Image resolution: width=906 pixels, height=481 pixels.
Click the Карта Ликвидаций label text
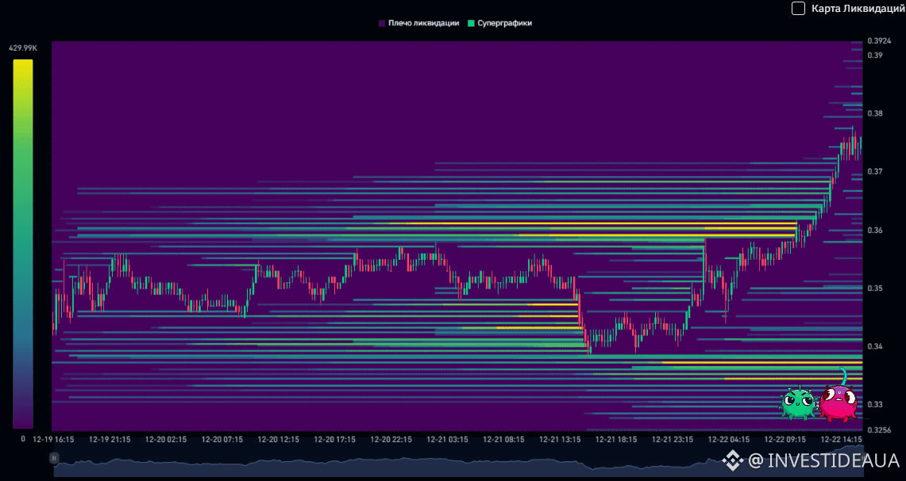point(858,8)
